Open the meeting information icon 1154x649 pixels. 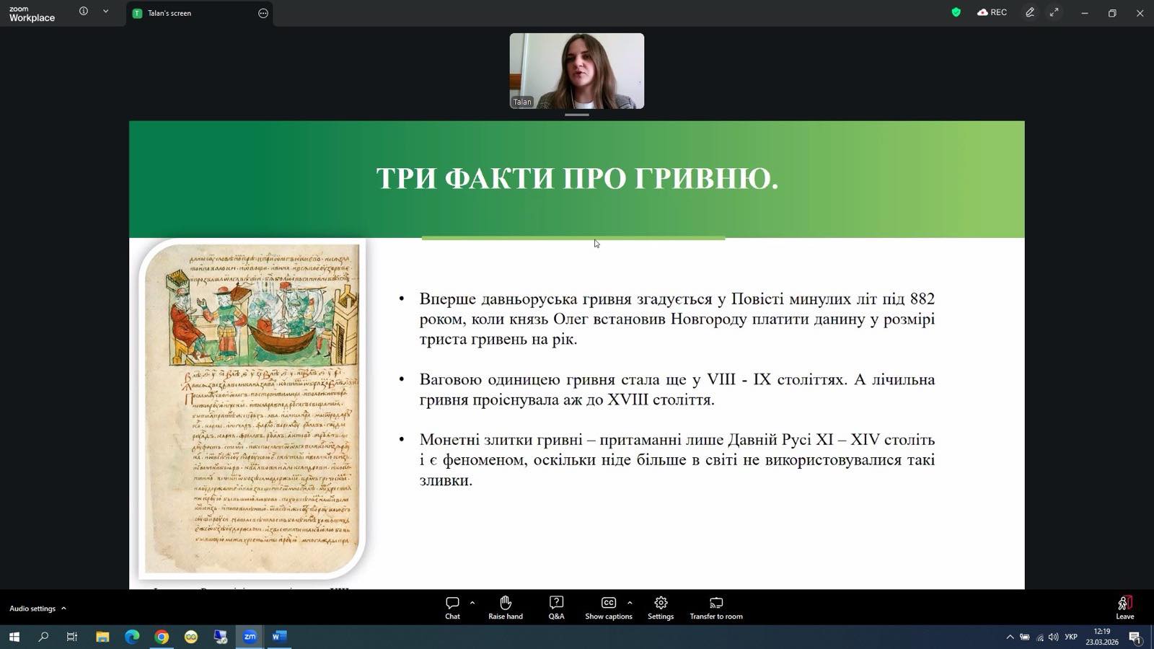click(84, 12)
